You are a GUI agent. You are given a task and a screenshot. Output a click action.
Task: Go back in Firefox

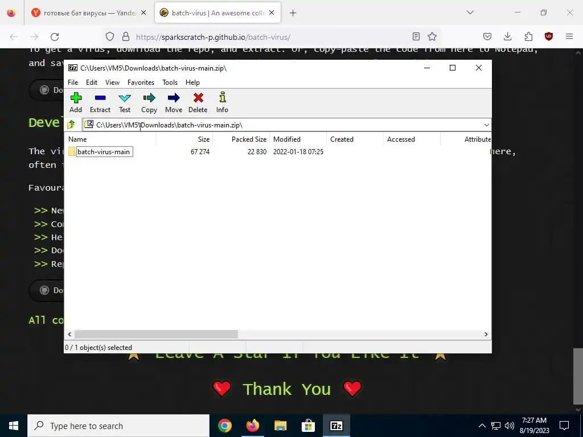tap(14, 37)
